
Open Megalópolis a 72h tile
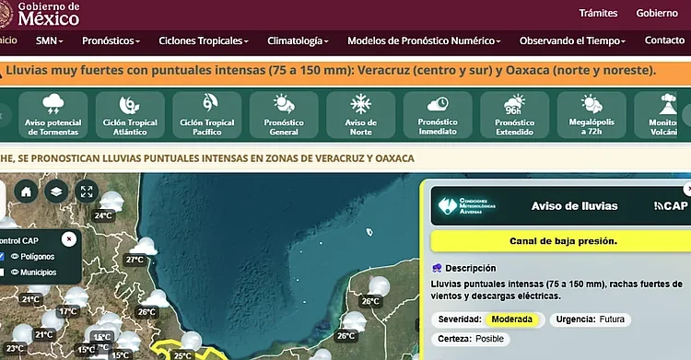point(591,115)
